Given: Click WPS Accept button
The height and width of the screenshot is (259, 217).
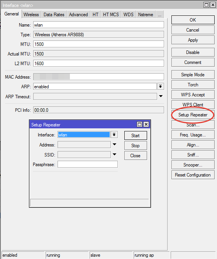Looking at the screenshot, I should (x=193, y=95).
